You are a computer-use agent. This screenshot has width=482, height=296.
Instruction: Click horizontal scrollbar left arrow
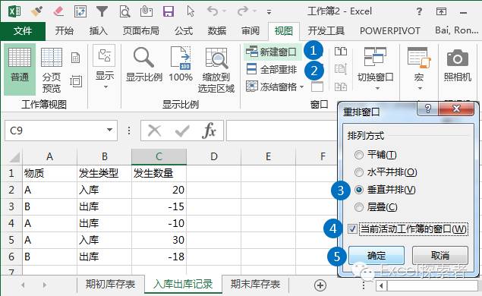(x=381, y=286)
